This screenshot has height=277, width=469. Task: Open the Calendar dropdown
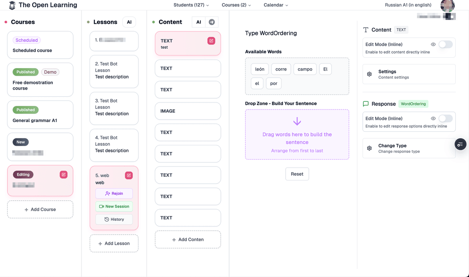point(276,5)
